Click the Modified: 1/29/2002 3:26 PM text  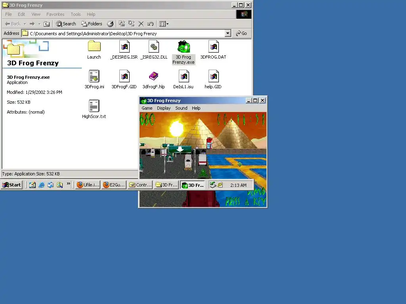tap(34, 92)
